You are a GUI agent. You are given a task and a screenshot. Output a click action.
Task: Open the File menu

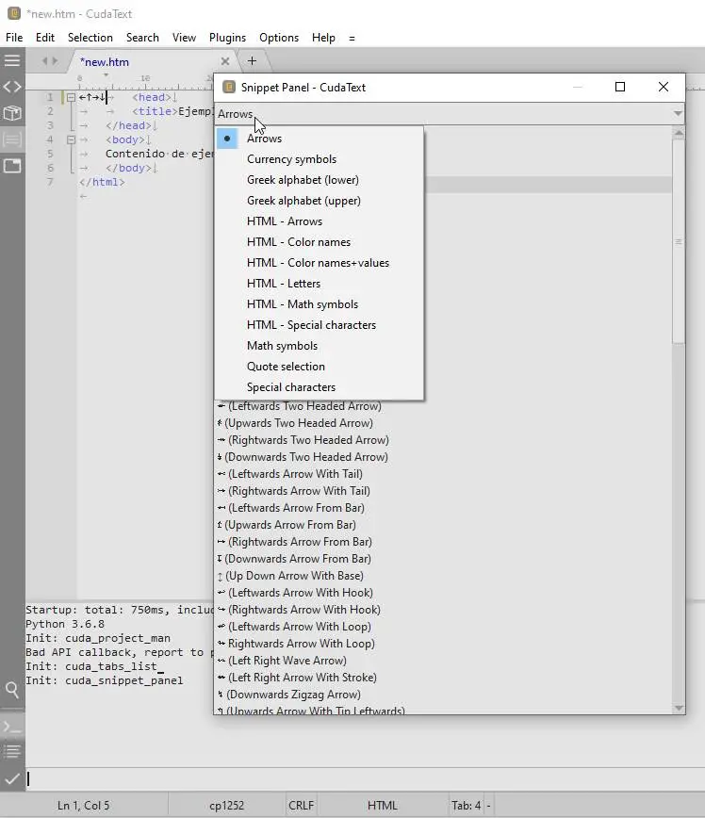click(x=14, y=38)
